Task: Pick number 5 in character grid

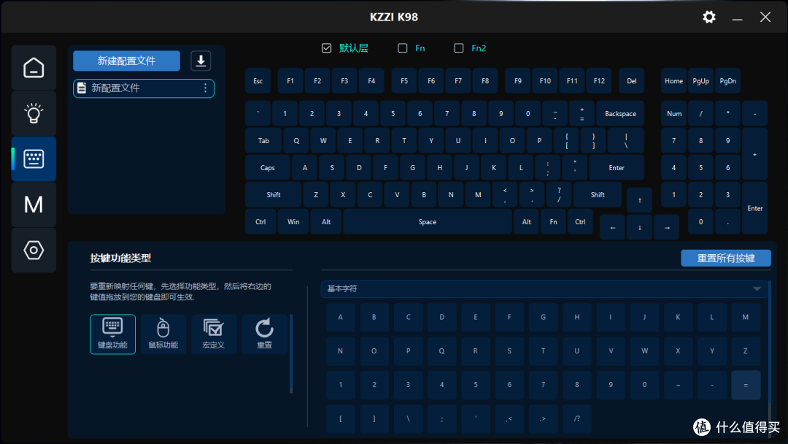Action: (476, 385)
